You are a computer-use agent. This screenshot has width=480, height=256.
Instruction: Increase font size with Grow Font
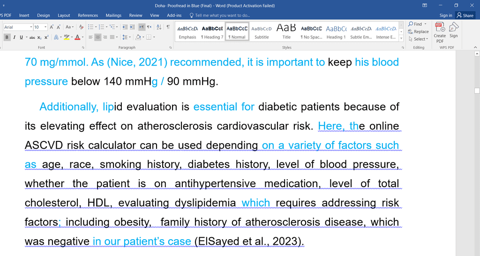pos(52,27)
